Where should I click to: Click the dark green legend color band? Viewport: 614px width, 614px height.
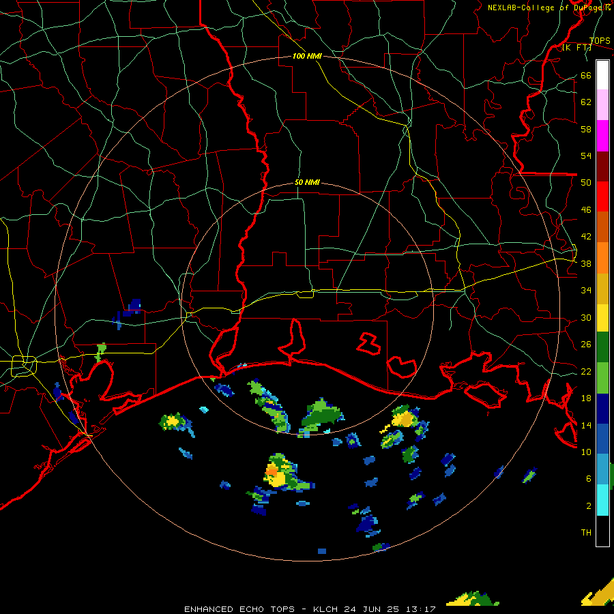(602, 347)
